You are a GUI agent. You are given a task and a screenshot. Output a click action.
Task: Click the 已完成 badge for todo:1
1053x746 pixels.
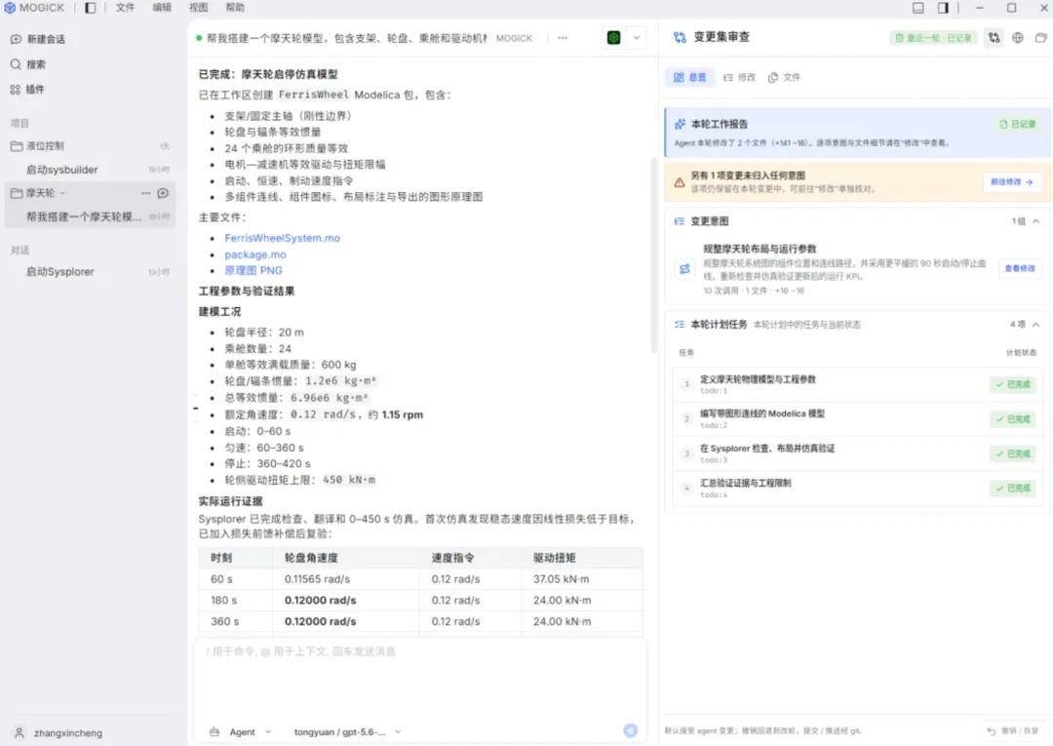coord(1013,384)
